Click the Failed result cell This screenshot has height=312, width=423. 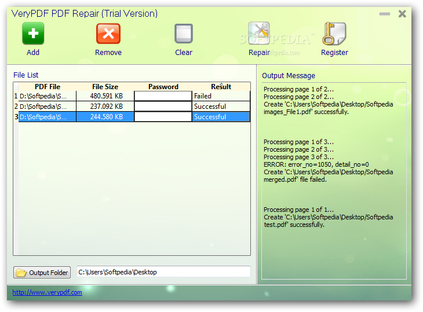[221, 96]
